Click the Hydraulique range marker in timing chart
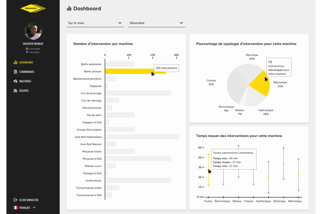The width and height of the screenshot is (322, 214). pyautogui.click(x=268, y=177)
